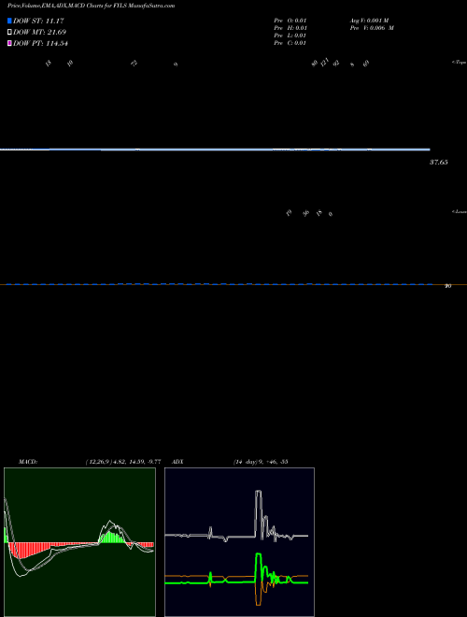Viewport: 467px width, 617px height.
Task: Click the red MACD histogram bars
Action: click(x=30, y=550)
